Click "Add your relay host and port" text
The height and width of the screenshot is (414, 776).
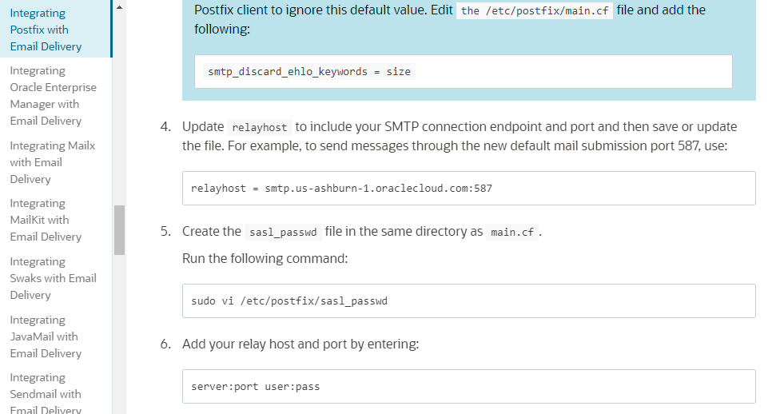[x=300, y=344]
